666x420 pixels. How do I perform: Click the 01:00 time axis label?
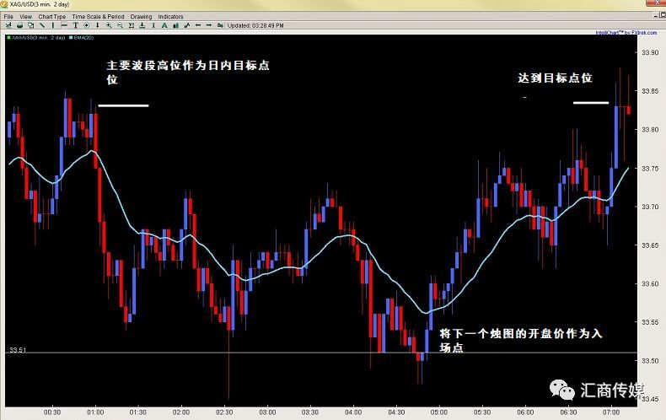coord(95,412)
